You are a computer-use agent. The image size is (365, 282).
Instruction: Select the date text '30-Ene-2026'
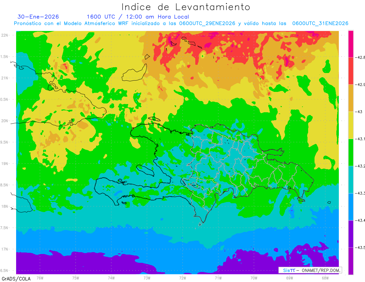(x=38, y=17)
